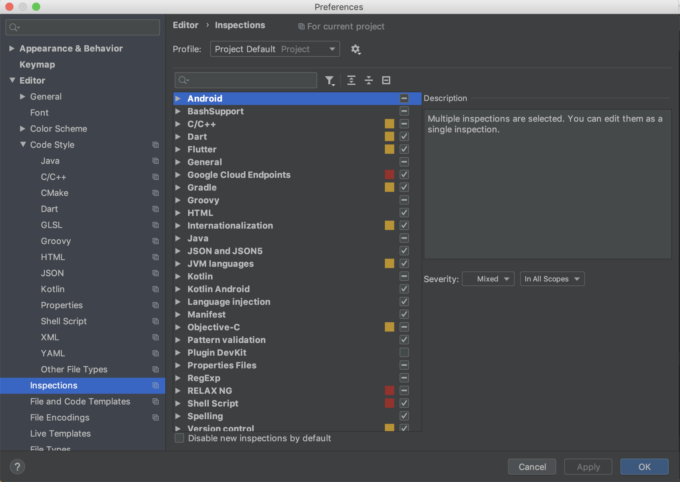Expand the Kotlin inspections group
The height and width of the screenshot is (482, 680).
pyautogui.click(x=178, y=276)
